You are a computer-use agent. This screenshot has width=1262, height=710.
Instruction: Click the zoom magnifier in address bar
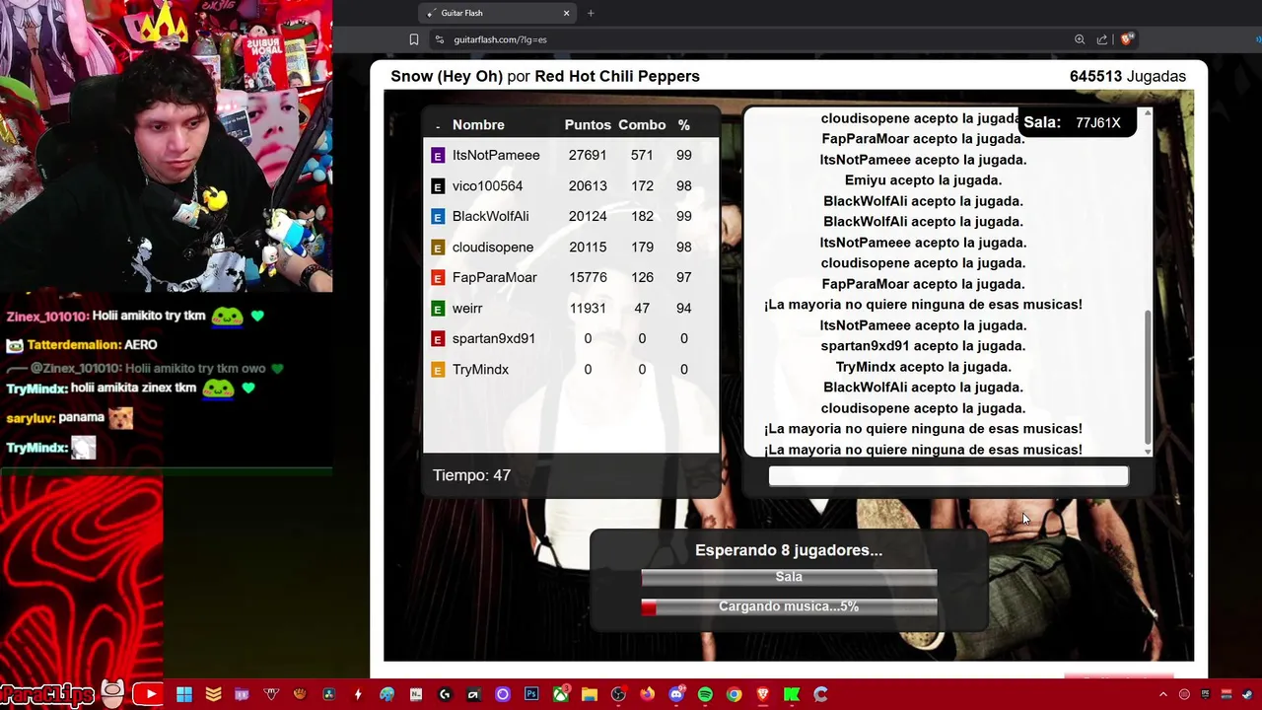tap(1080, 39)
